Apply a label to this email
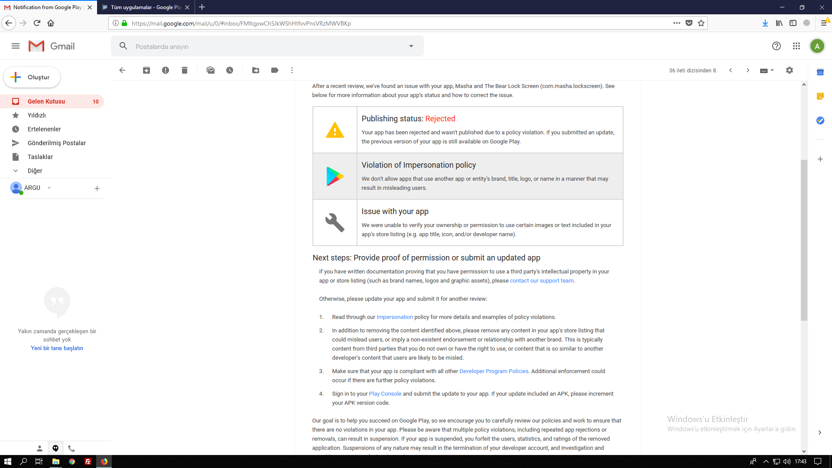The width and height of the screenshot is (832, 468). click(275, 70)
